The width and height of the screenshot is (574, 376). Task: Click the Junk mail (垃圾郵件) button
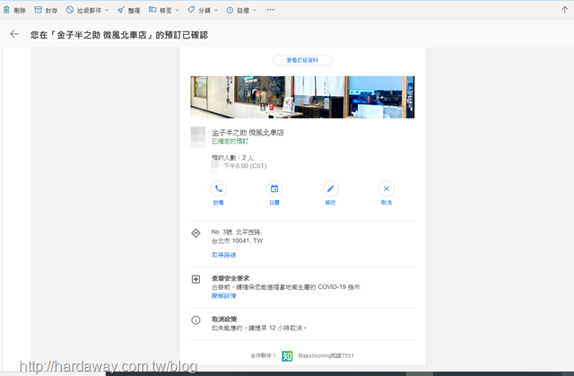[x=83, y=10]
